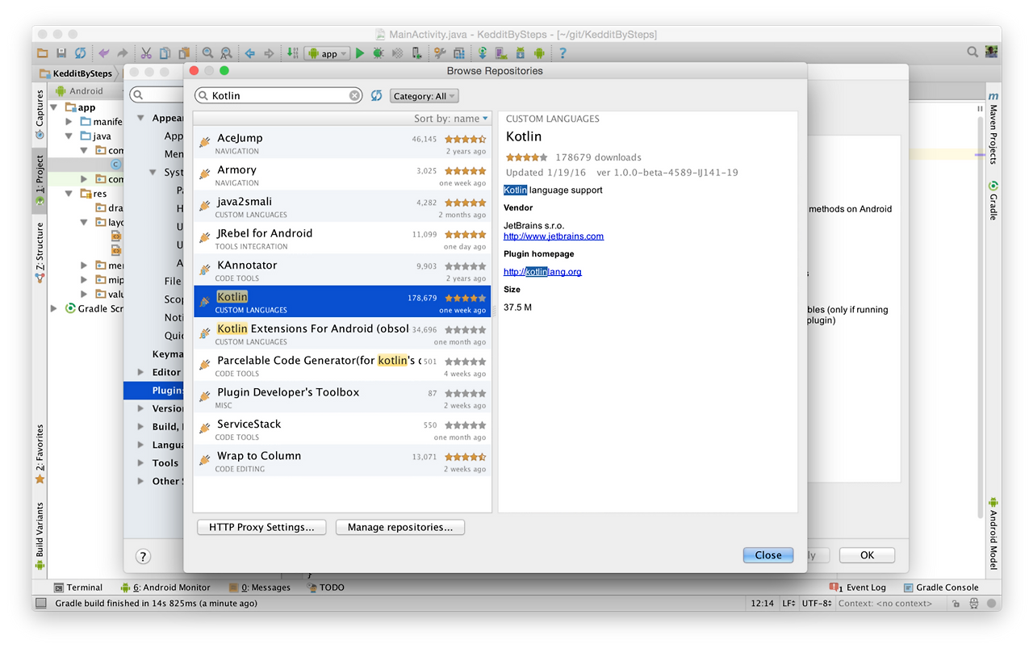The height and width of the screenshot is (648, 1033).
Task: Select Wrap to Column plugin row
Action: [x=342, y=461]
